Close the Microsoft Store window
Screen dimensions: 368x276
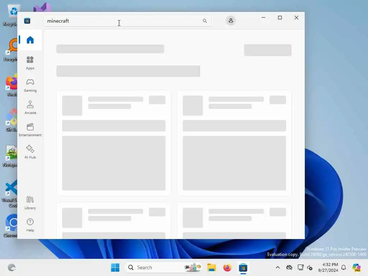tap(296, 18)
